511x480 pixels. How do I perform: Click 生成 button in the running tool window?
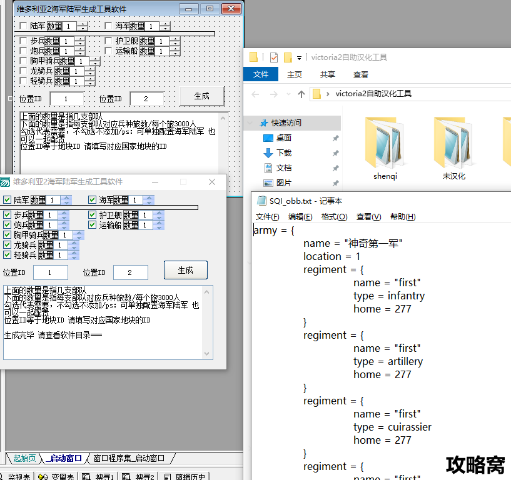click(x=185, y=270)
